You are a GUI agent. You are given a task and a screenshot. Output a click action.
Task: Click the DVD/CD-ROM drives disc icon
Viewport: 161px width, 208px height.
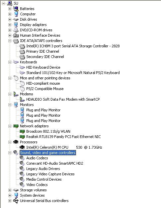point(16,30)
